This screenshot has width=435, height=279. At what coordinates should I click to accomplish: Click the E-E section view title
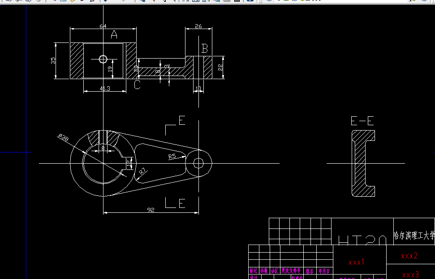pyautogui.click(x=362, y=121)
